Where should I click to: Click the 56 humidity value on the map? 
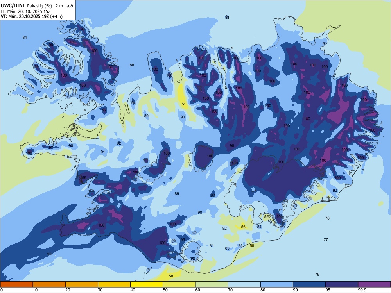[x=243, y=227]
